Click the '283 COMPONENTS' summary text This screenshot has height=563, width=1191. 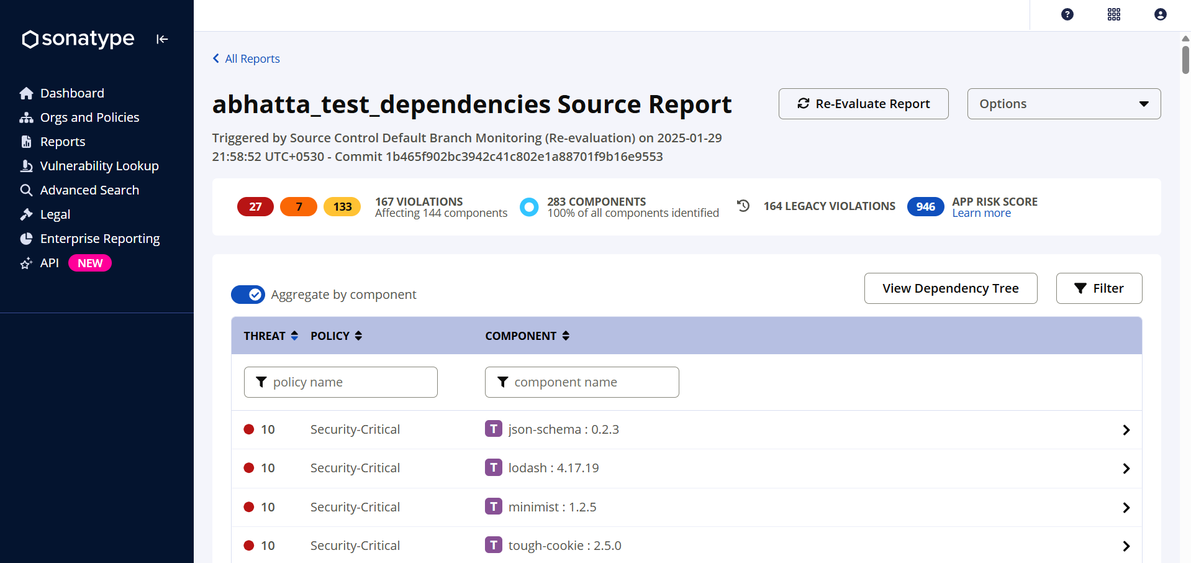pyautogui.click(x=596, y=202)
